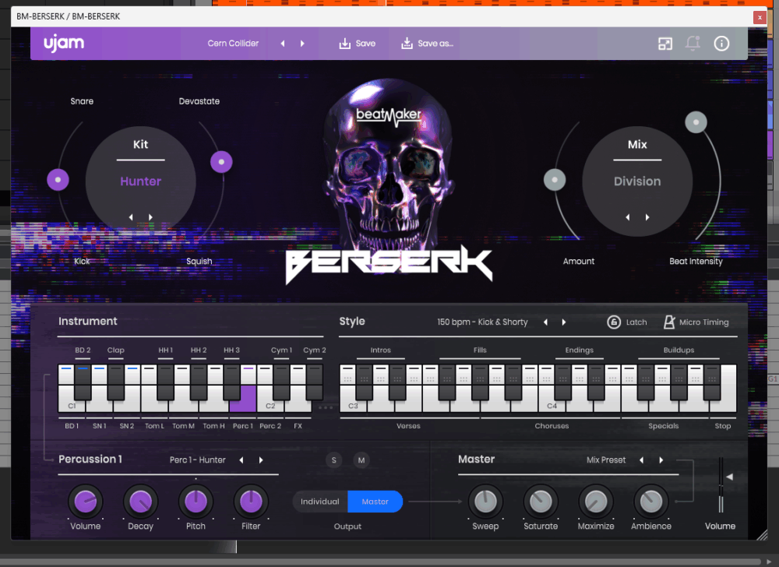Open the info icon

coord(721,44)
